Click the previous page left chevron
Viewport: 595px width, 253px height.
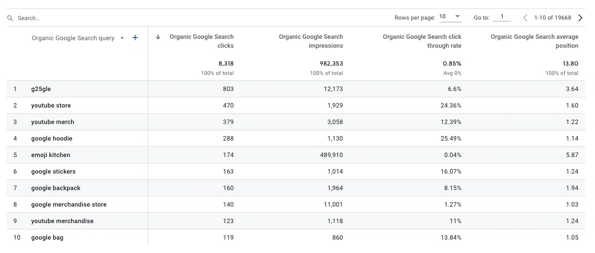tap(525, 18)
